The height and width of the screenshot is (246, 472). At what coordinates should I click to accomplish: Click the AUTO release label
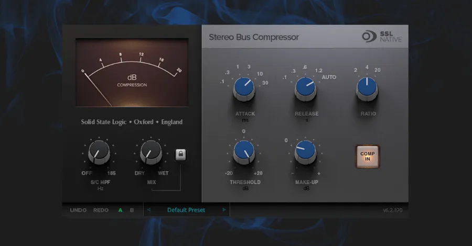pyautogui.click(x=329, y=77)
